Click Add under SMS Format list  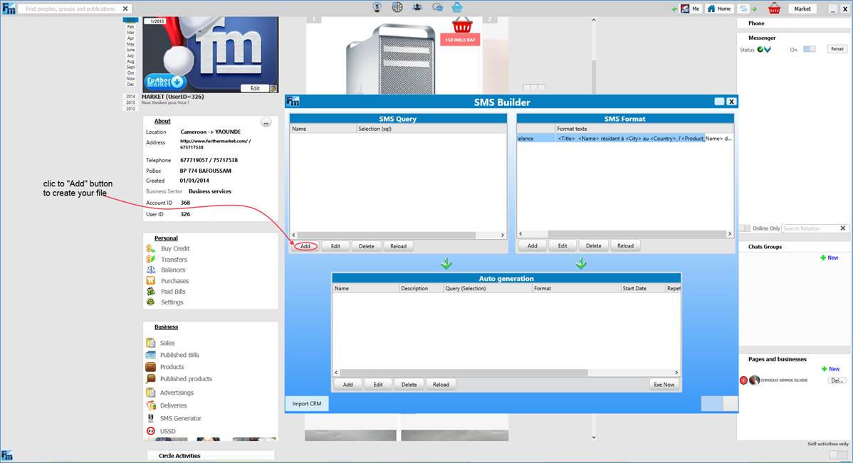[533, 245]
